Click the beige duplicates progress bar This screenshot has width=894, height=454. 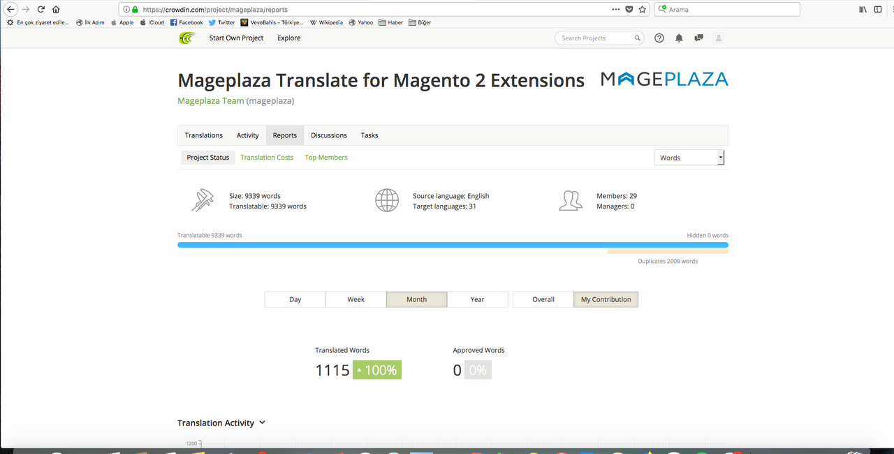[668, 252]
